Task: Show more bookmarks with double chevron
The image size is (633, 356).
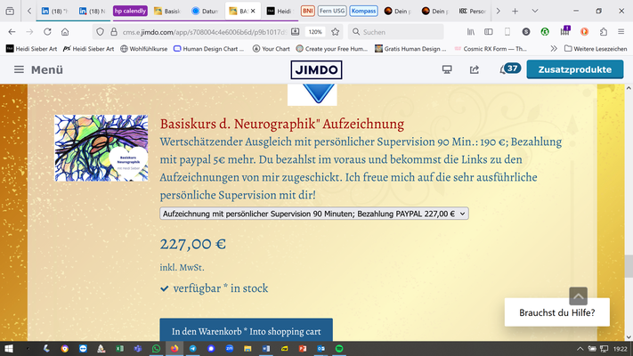Action: point(554,48)
